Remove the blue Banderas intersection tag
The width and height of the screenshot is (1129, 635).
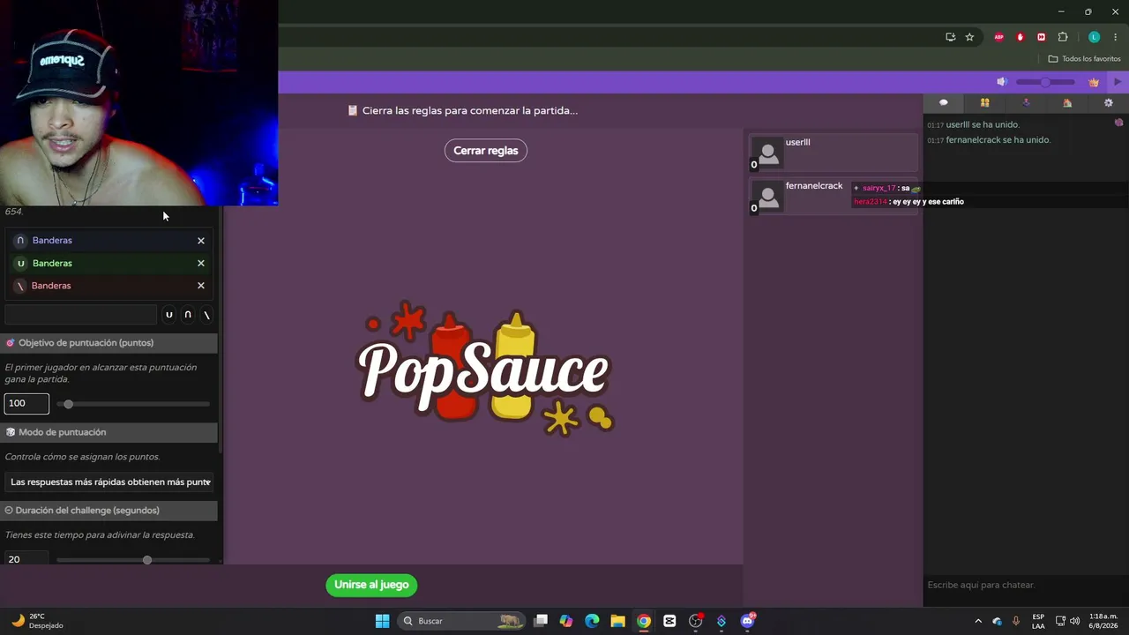[x=201, y=241]
